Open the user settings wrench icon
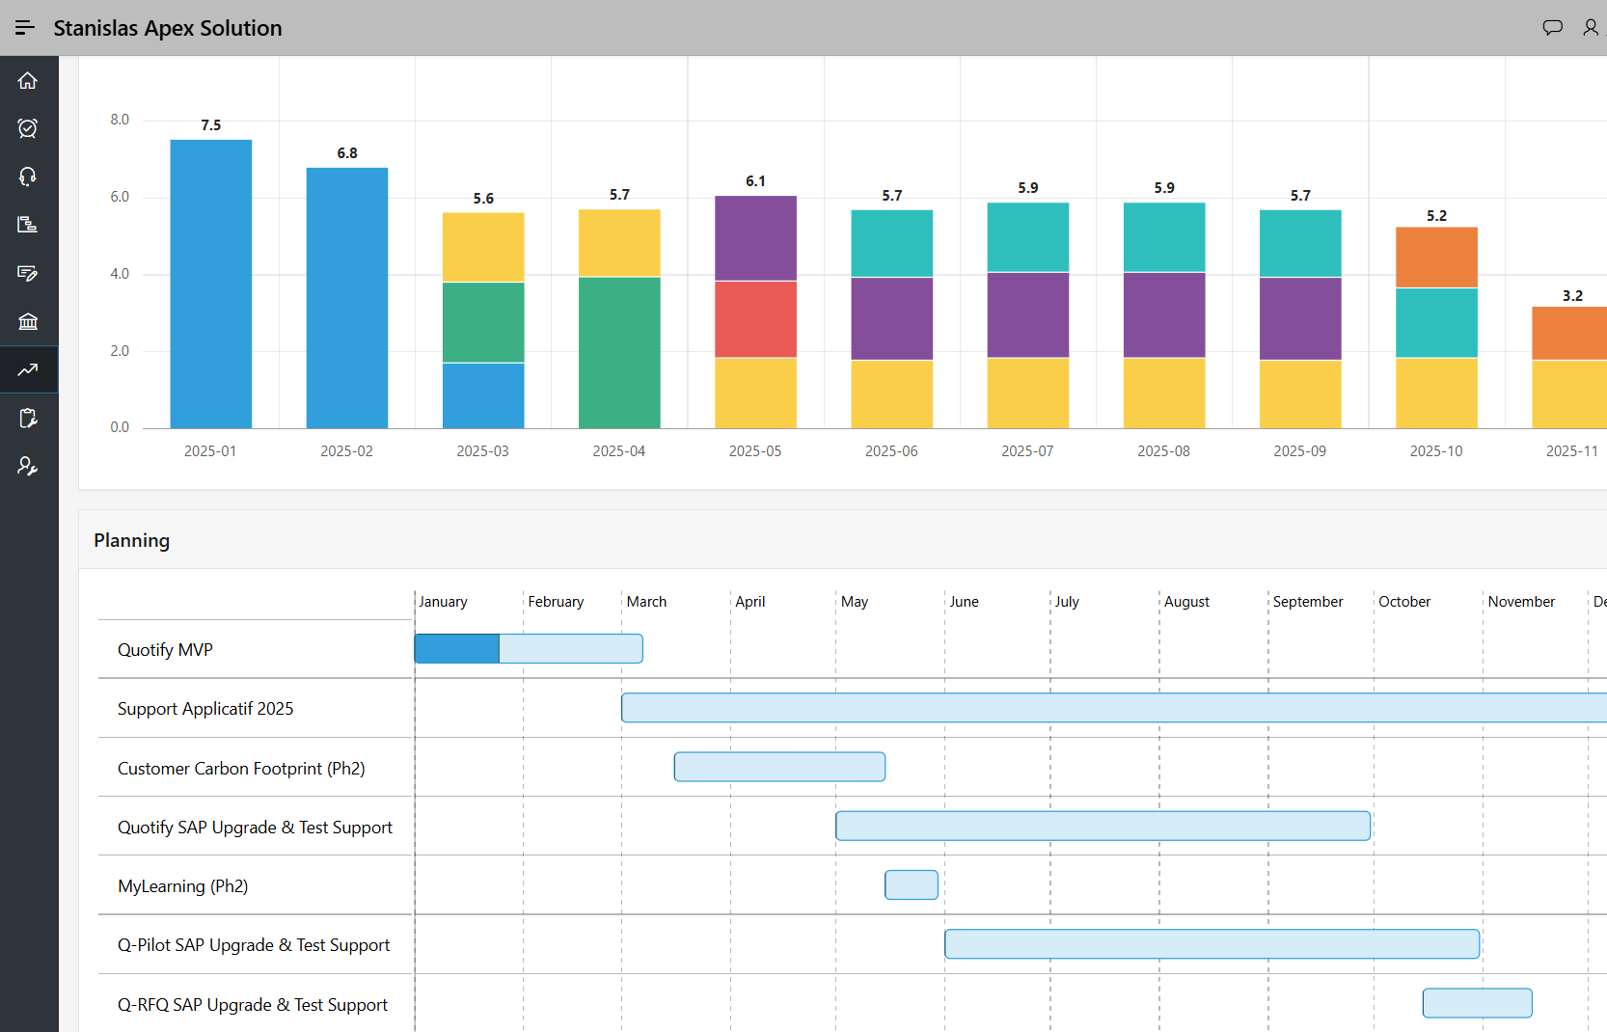Image resolution: width=1607 pixels, height=1032 pixels. 28,466
